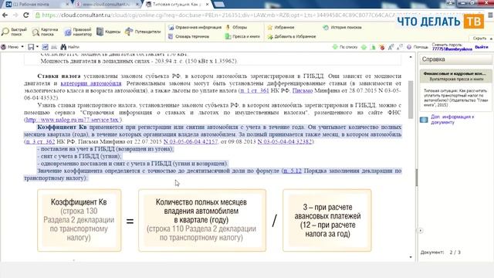The image size is (494, 278).
Task: Open Письмо Минфина link
Action: (x=303, y=90)
